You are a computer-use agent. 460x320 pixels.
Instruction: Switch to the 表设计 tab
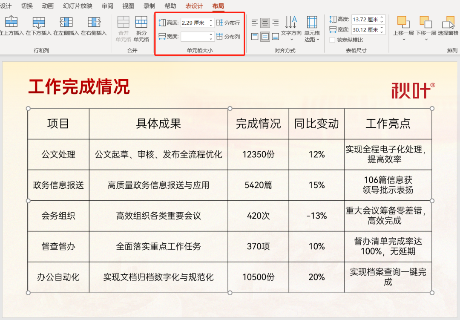point(194,6)
